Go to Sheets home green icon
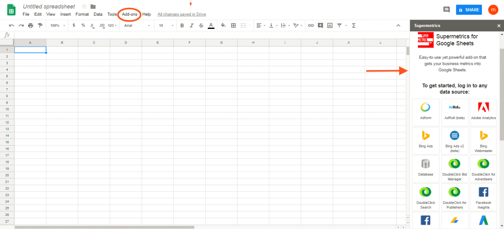Viewport: 504px width, 229px height. pos(12,10)
